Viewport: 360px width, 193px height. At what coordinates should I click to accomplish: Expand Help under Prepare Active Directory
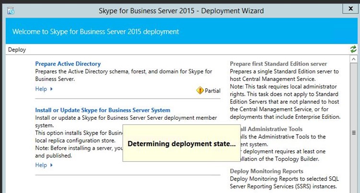click(x=44, y=89)
